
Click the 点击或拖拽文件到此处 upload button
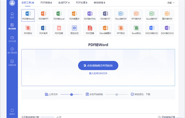click(x=98, y=66)
